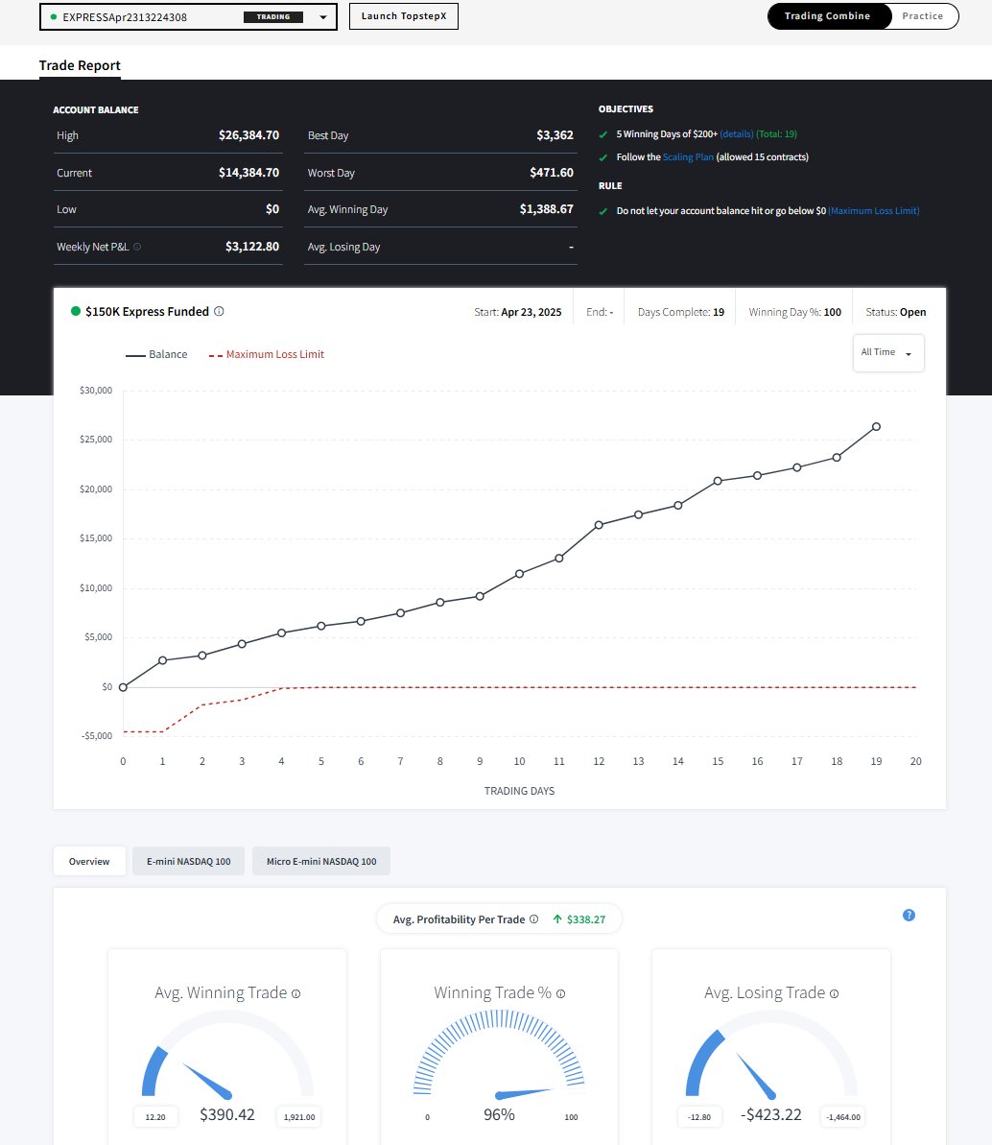The image size is (992, 1145).
Task: Click the Winning Trade % info icon
Action: pos(560,994)
